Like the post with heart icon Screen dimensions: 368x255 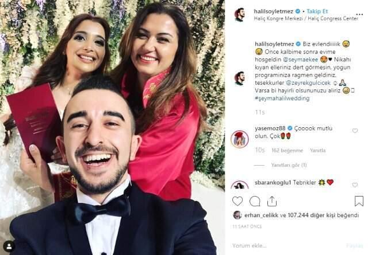click(237, 201)
